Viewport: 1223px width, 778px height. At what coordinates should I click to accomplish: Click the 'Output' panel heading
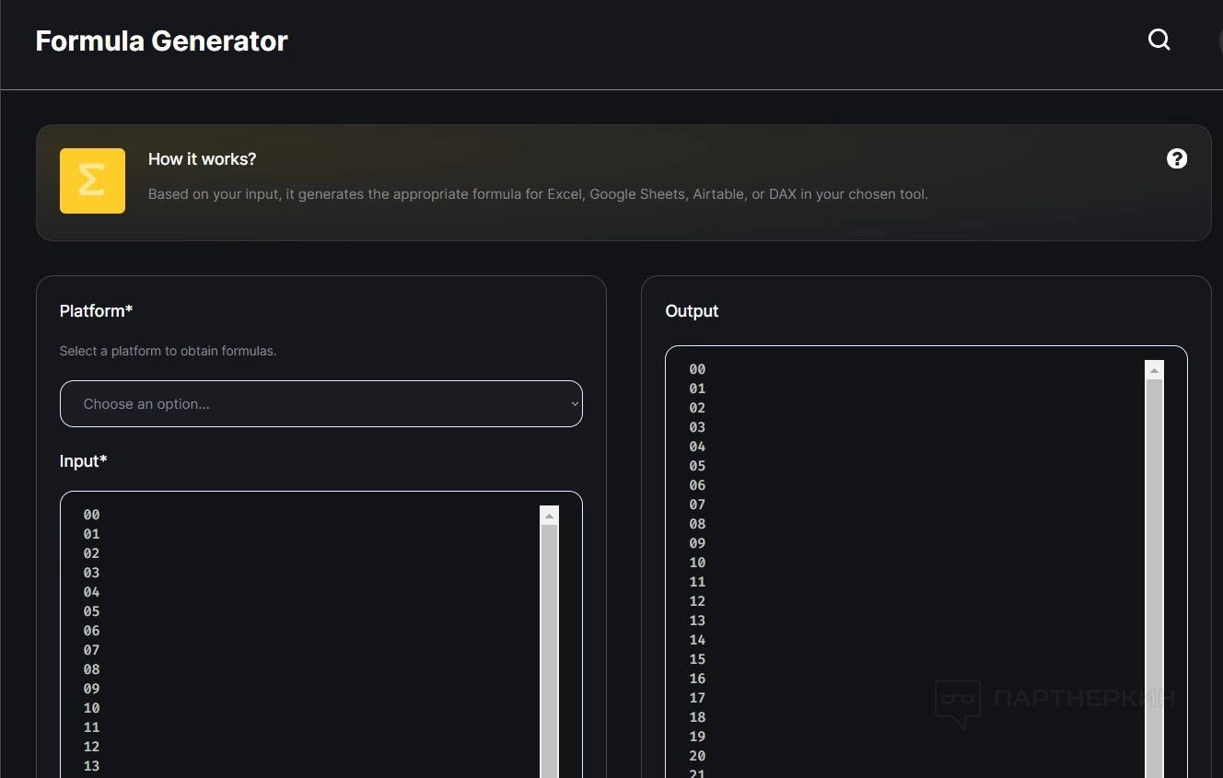[692, 311]
